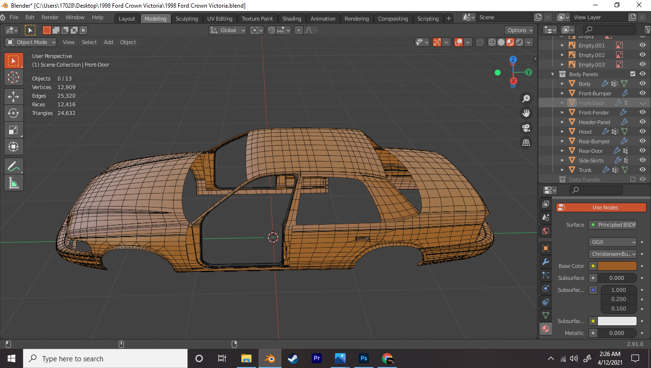This screenshot has height=368, width=651.
Task: Hide the Hood object in outliner
Action: coord(642,131)
